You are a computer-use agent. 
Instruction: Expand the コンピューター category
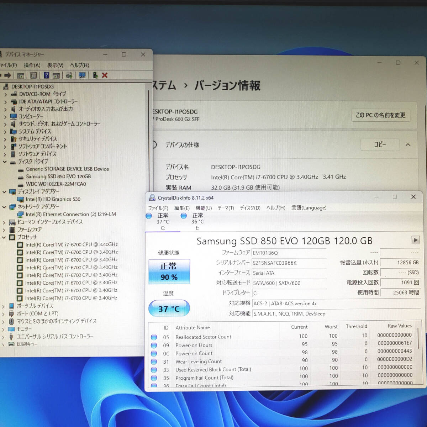coord(5,117)
